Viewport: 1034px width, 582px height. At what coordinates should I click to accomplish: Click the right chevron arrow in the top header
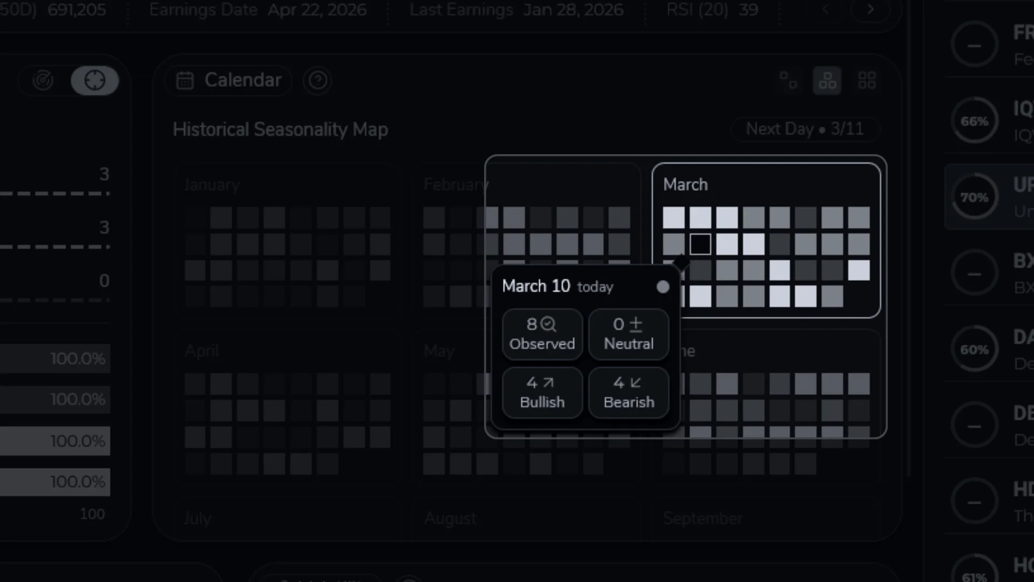coord(869,9)
